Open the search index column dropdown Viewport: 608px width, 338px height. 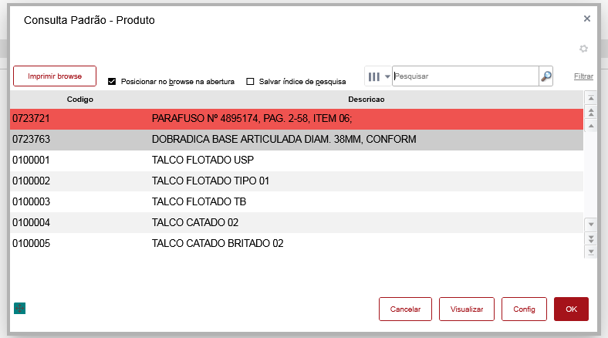pos(379,76)
